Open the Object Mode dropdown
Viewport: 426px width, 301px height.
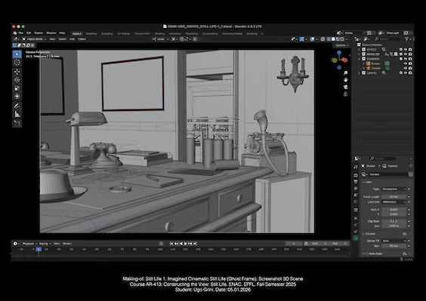point(35,39)
